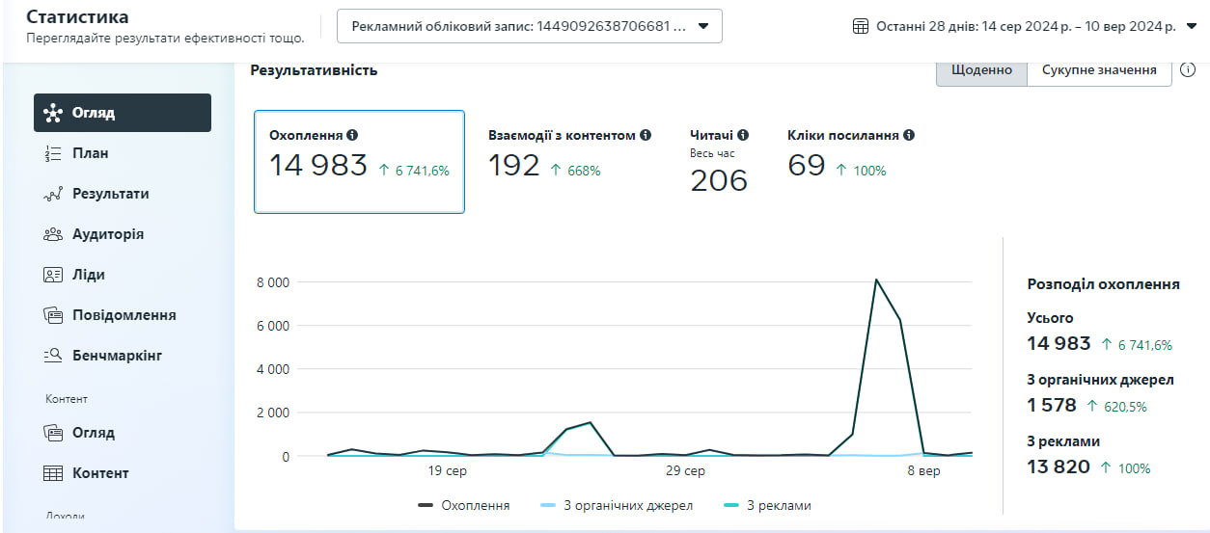
Task: Open the Результати sidebar item
Action: click(123, 194)
